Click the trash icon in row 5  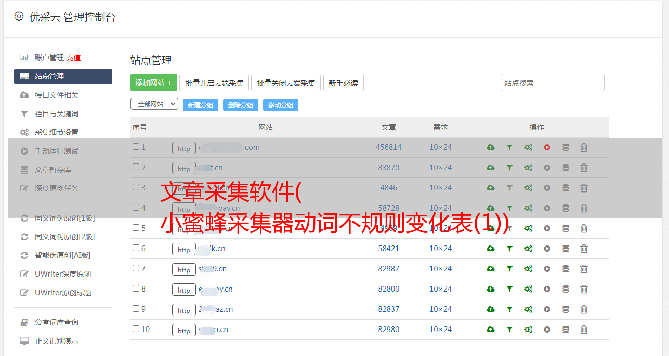pyautogui.click(x=584, y=228)
